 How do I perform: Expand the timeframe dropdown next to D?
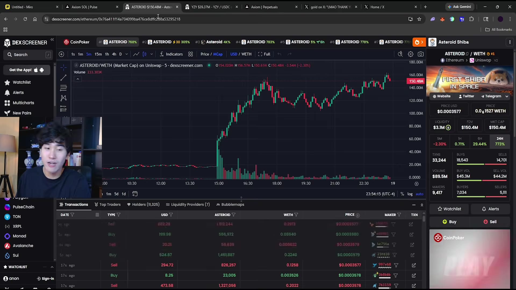(127, 54)
